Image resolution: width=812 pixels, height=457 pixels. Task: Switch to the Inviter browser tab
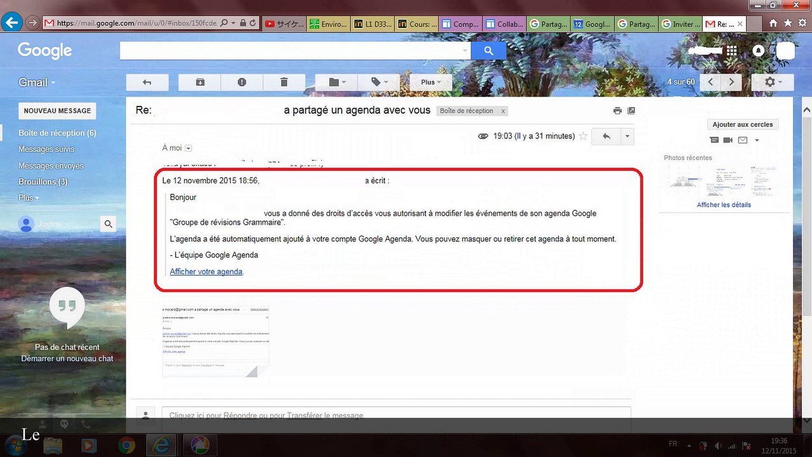679,24
